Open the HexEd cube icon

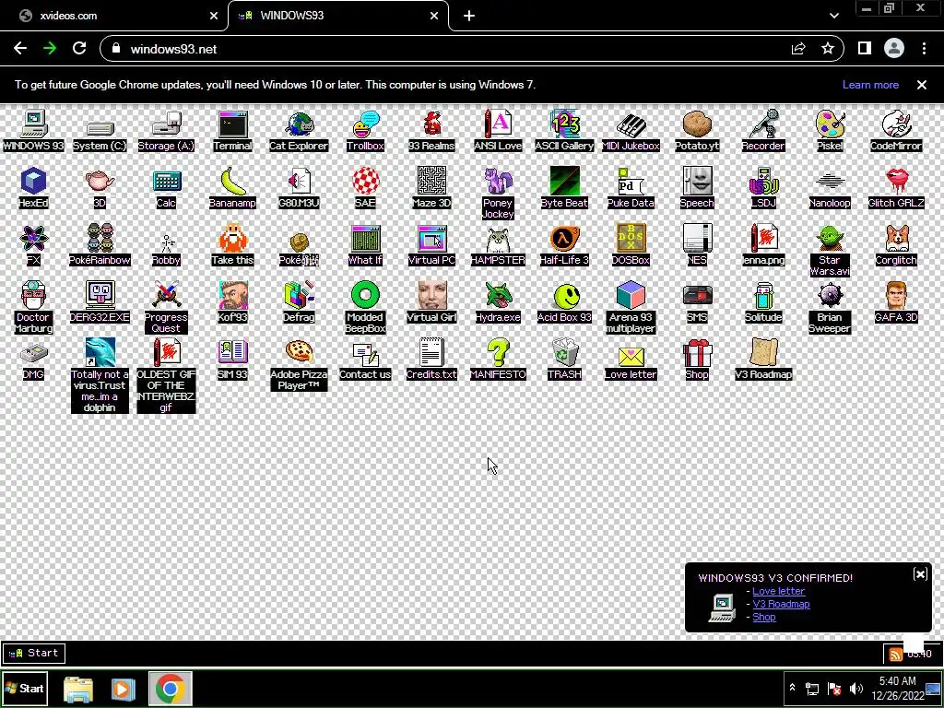pyautogui.click(x=33, y=188)
